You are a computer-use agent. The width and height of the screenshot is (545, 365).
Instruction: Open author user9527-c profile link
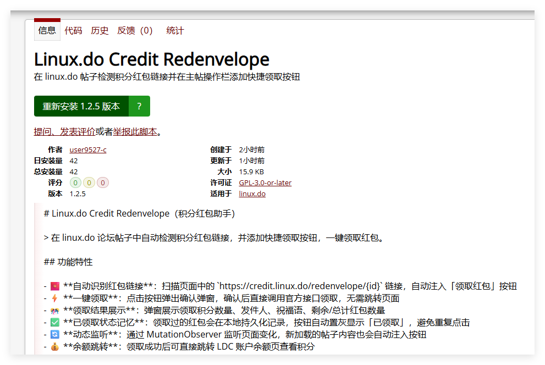[88, 150]
